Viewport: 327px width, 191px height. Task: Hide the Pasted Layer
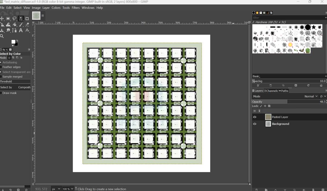(x=255, y=117)
